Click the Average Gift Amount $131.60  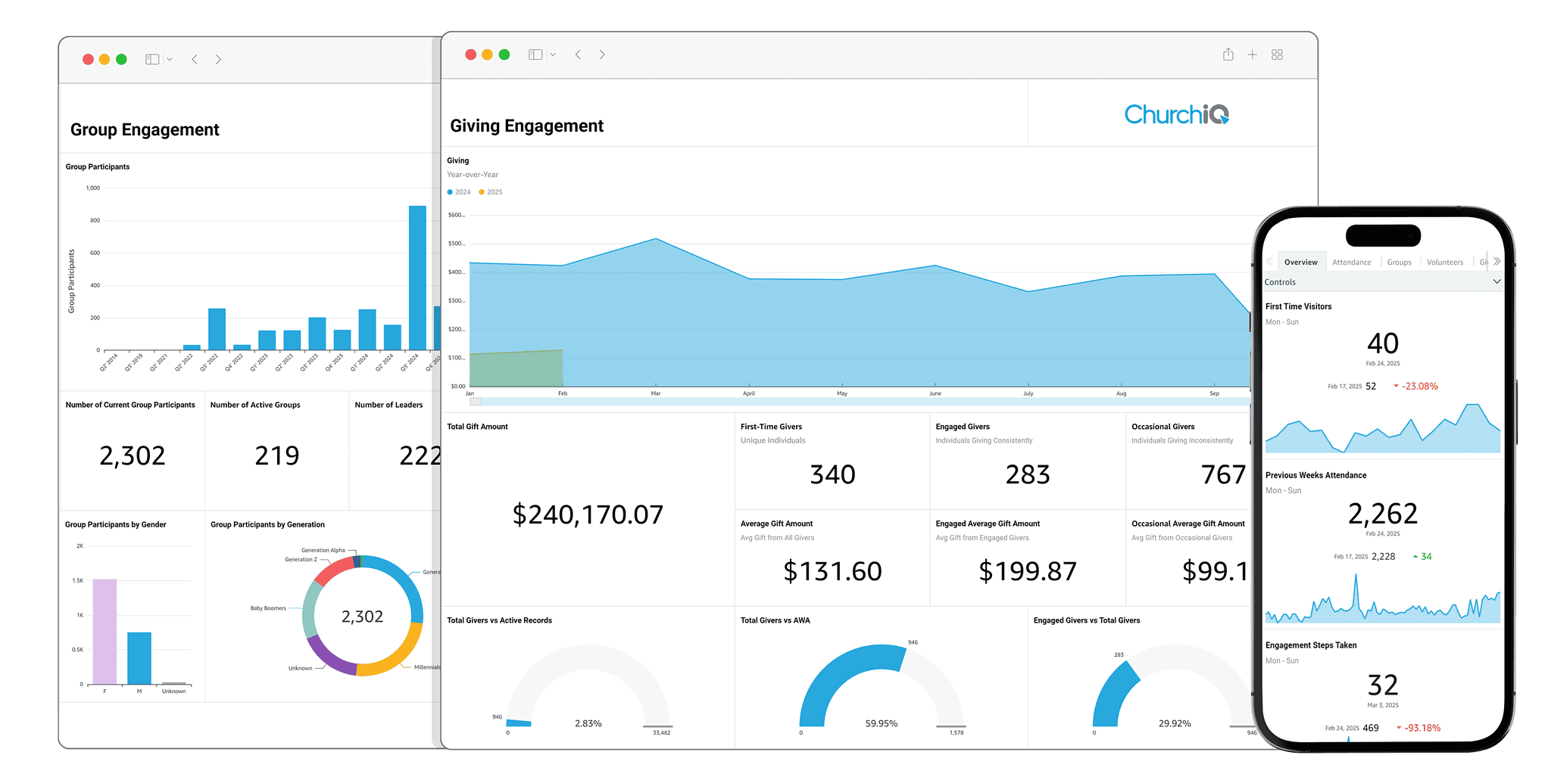(x=832, y=571)
